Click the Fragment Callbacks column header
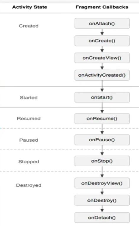 click(102, 7)
